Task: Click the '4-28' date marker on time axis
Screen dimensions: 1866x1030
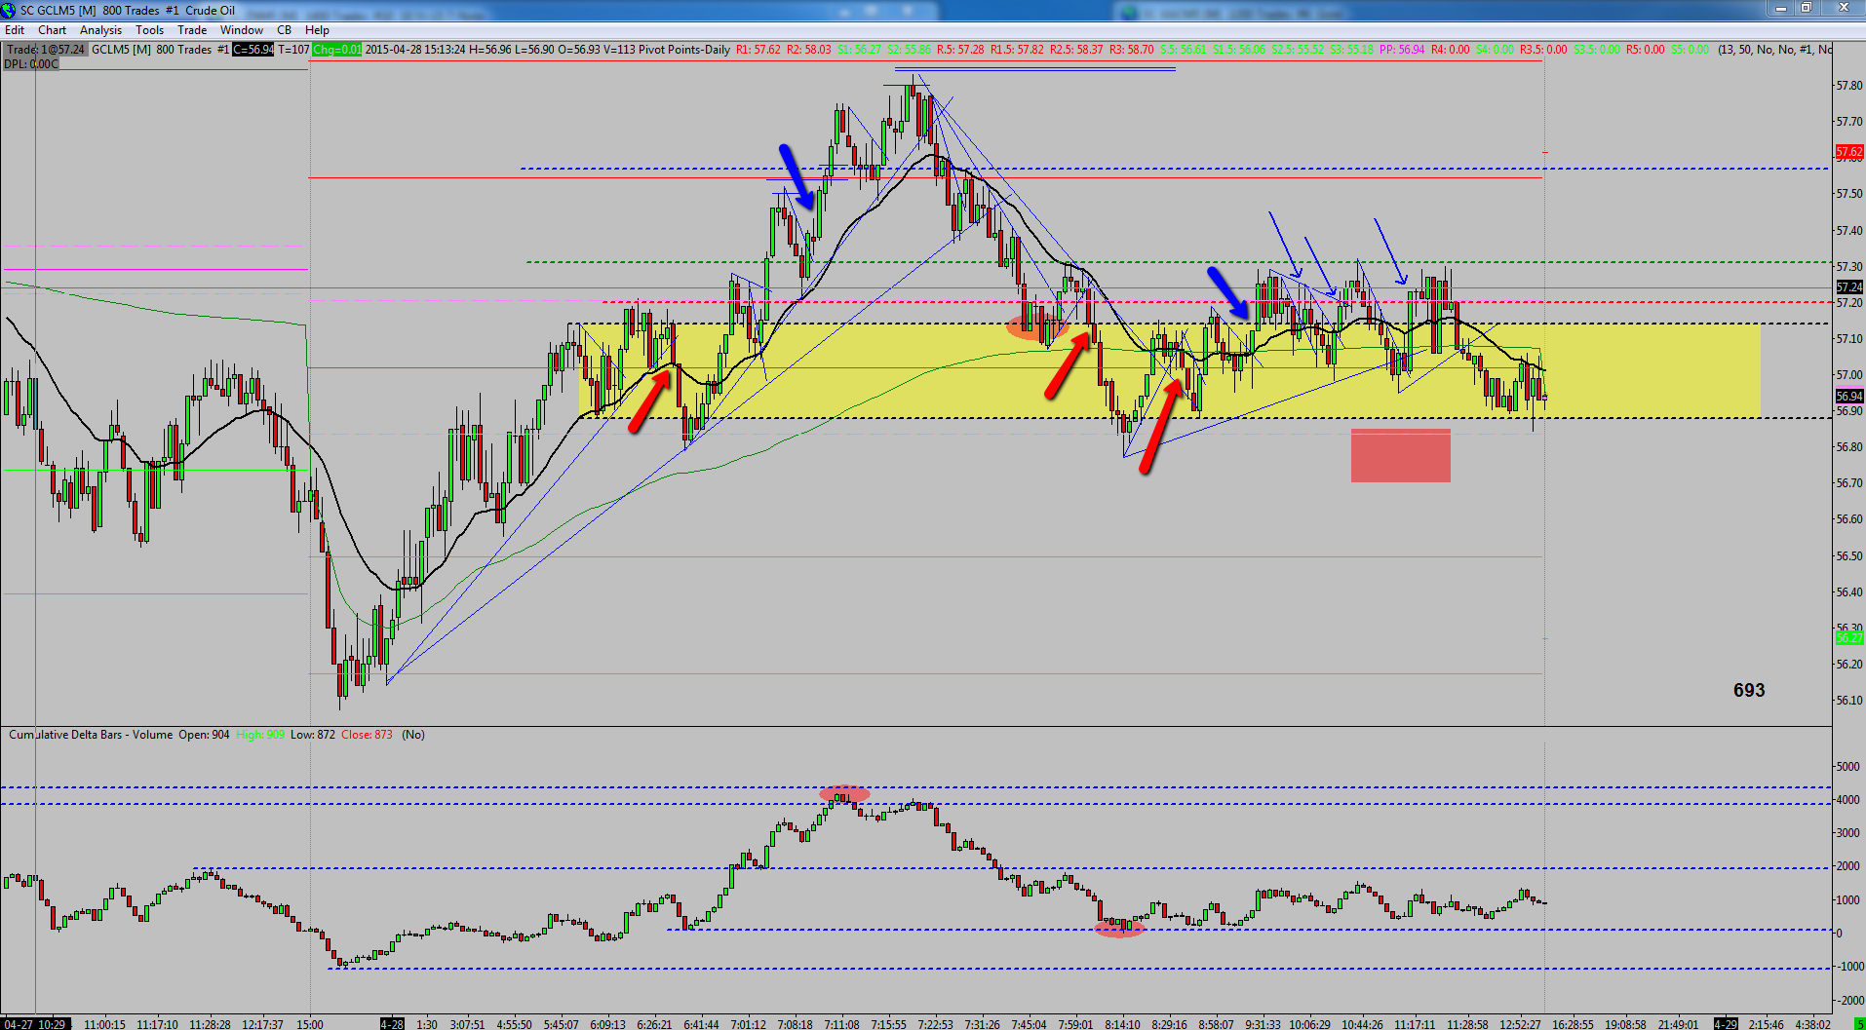Action: click(392, 1024)
